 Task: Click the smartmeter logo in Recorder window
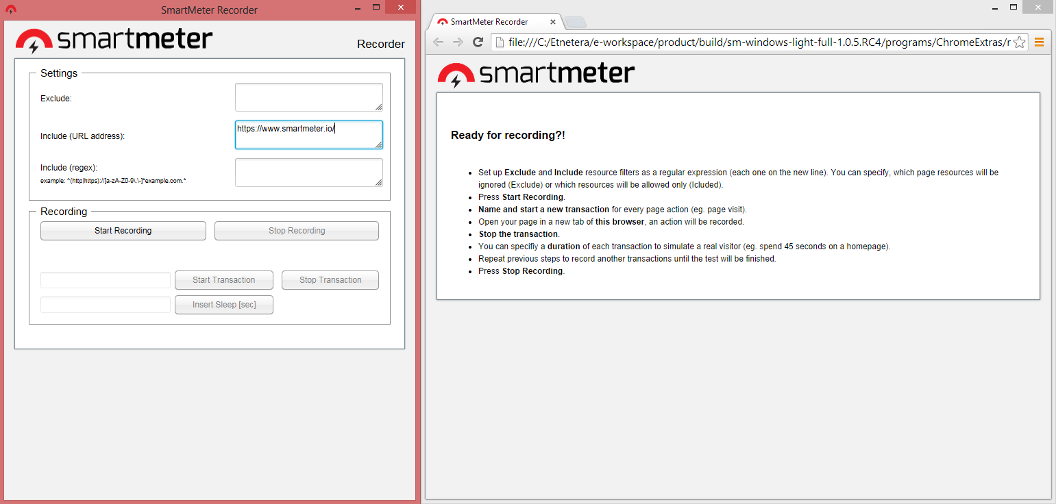[114, 40]
